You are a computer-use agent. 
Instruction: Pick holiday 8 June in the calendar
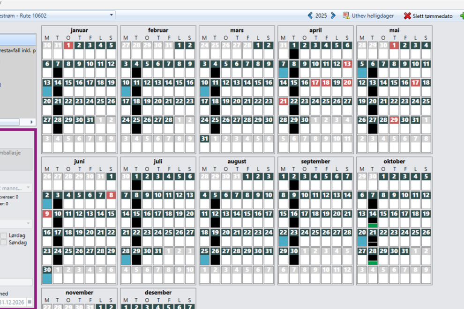click(x=111, y=199)
